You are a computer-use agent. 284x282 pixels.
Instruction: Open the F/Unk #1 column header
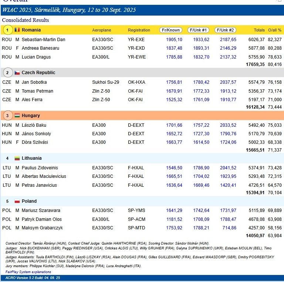point(198,30)
